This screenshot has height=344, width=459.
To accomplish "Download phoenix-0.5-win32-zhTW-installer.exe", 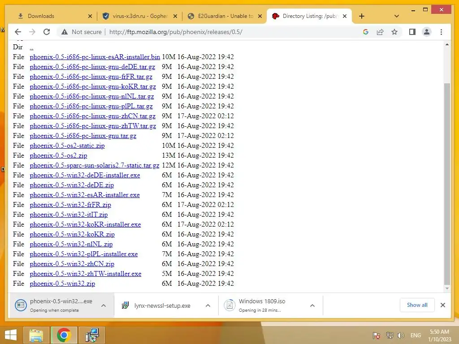I will (86, 274).
